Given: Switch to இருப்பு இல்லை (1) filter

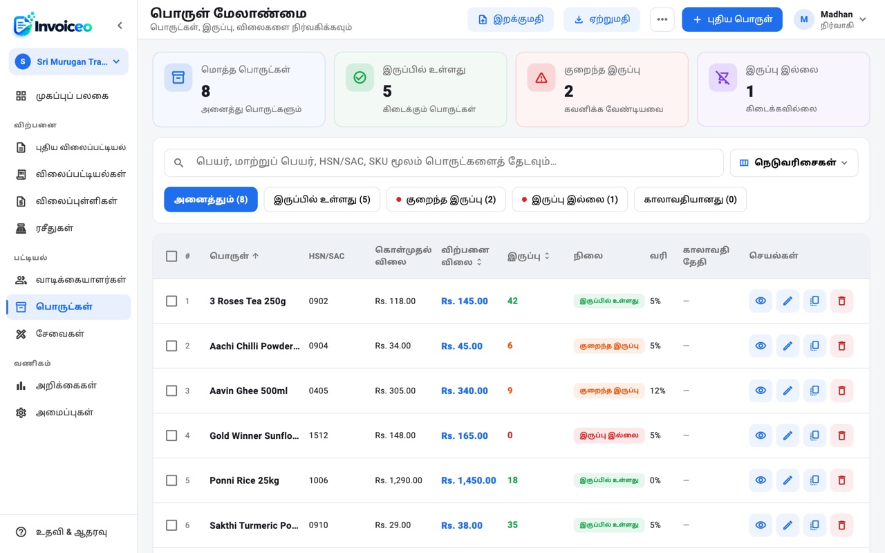Looking at the screenshot, I should (570, 200).
